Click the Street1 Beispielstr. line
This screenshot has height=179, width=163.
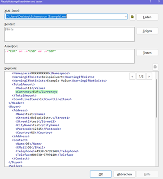click(43, 118)
